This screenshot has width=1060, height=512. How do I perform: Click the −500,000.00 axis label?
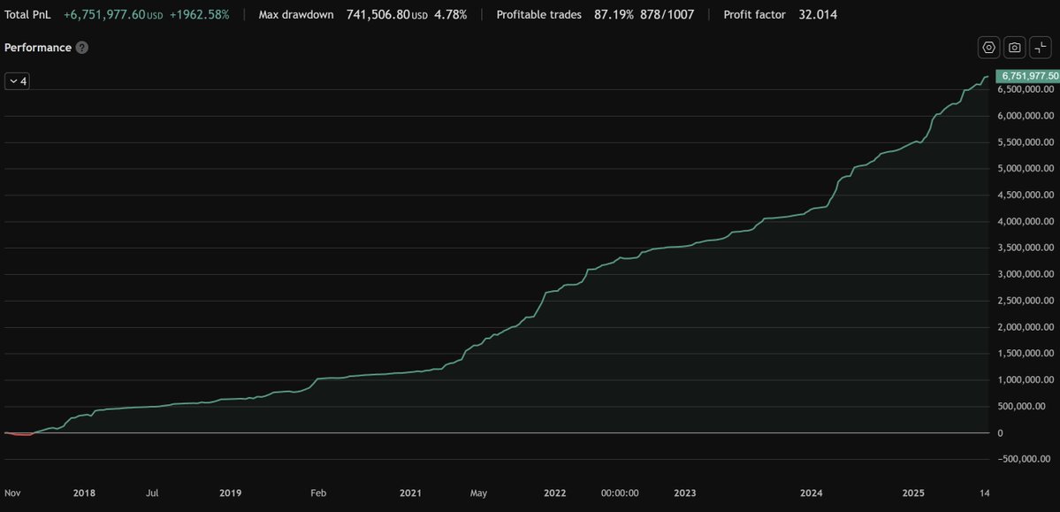click(1024, 459)
